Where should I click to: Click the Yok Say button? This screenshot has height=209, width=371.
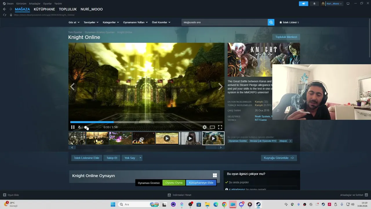coord(130,158)
